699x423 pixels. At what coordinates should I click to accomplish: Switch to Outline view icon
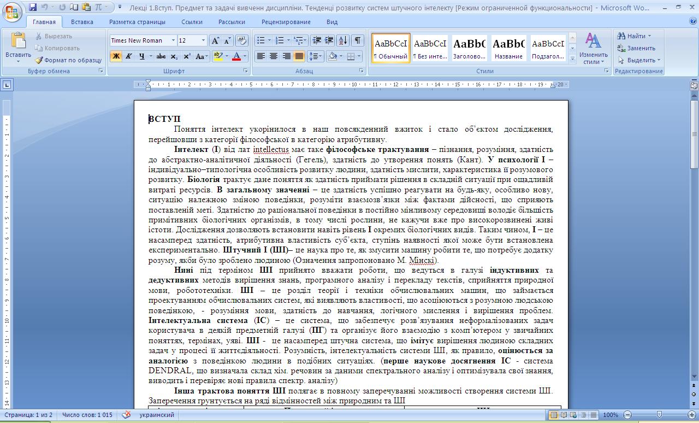coord(584,415)
